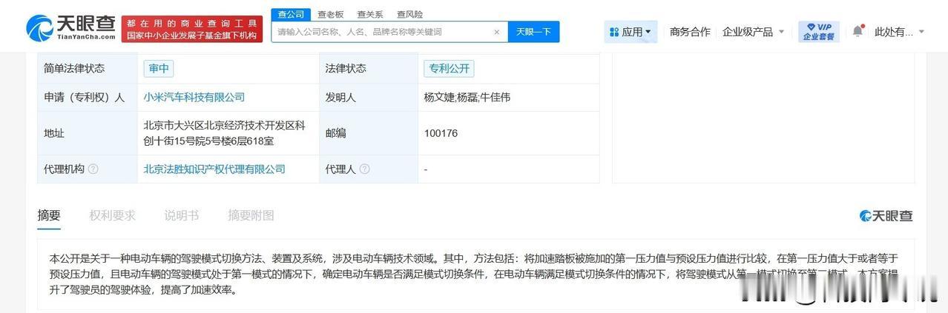The width and height of the screenshot is (948, 313).
Task: Open the 商务合作 link
Action: click(x=690, y=32)
